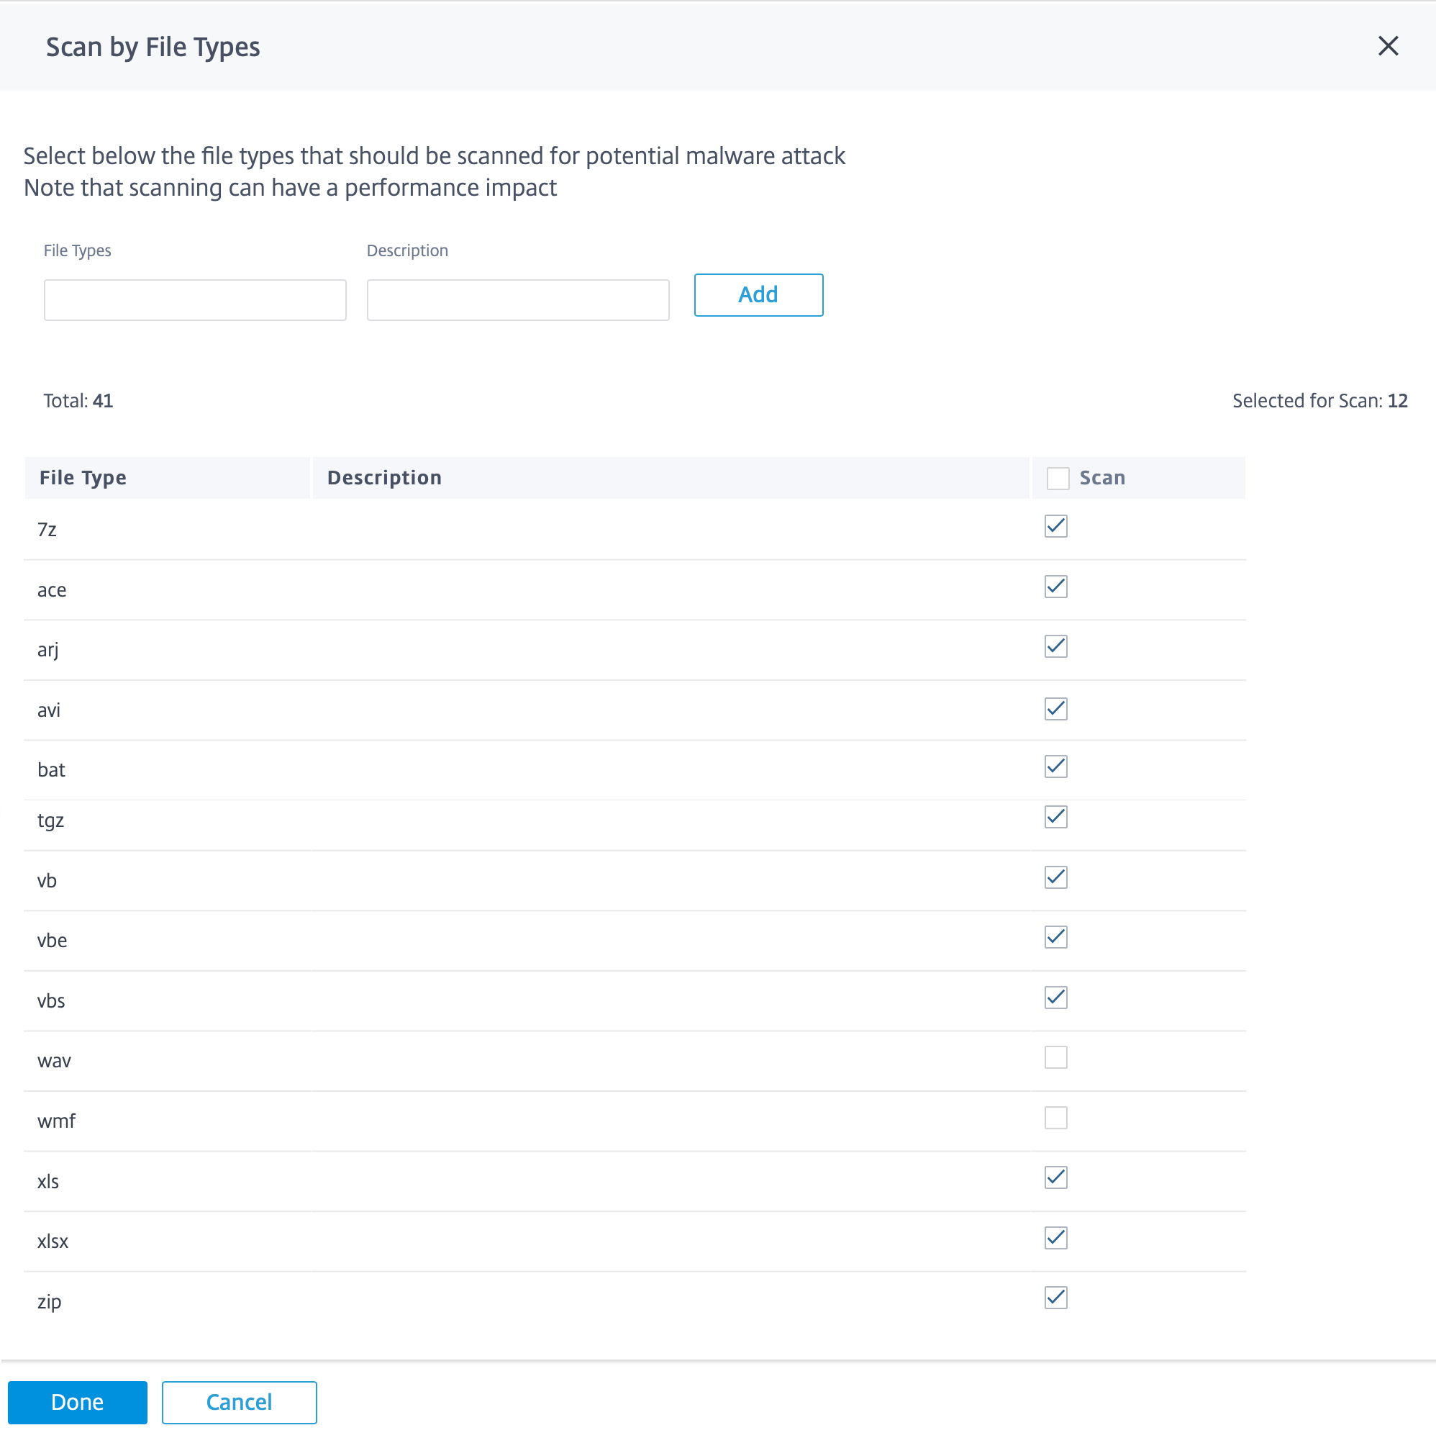Click the Add button for new file type

point(758,294)
